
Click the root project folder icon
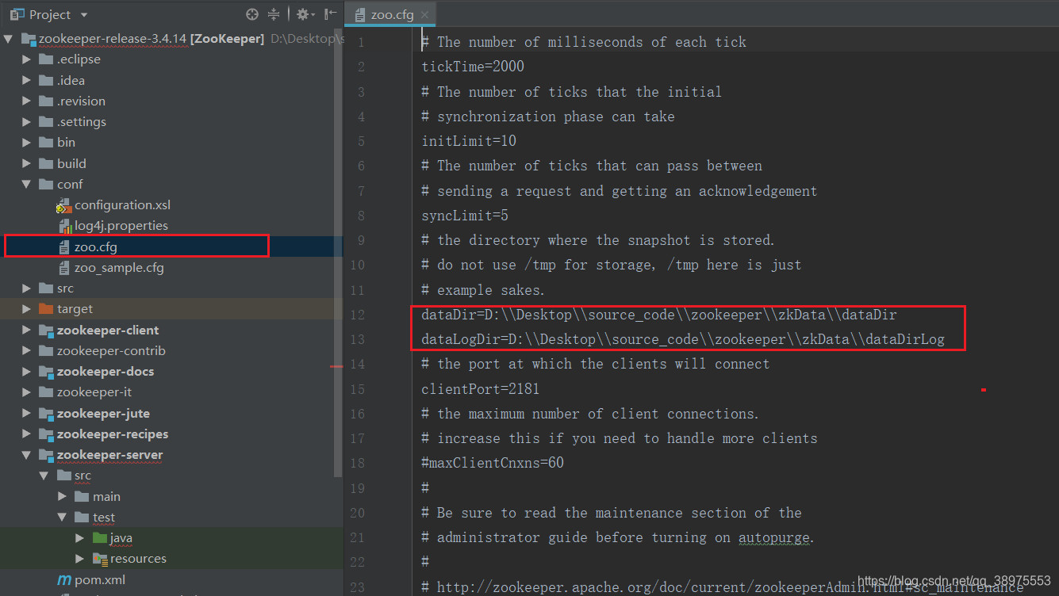click(x=29, y=39)
